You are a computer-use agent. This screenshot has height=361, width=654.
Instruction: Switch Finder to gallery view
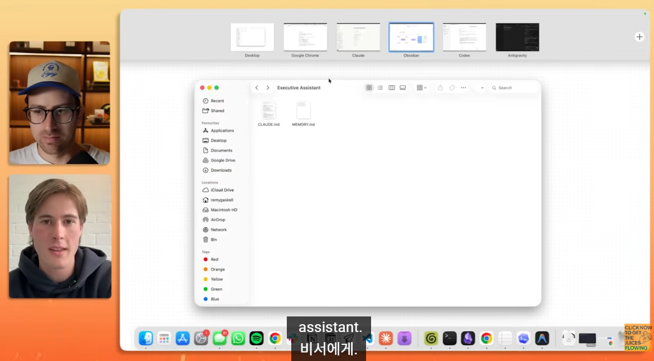pos(403,88)
